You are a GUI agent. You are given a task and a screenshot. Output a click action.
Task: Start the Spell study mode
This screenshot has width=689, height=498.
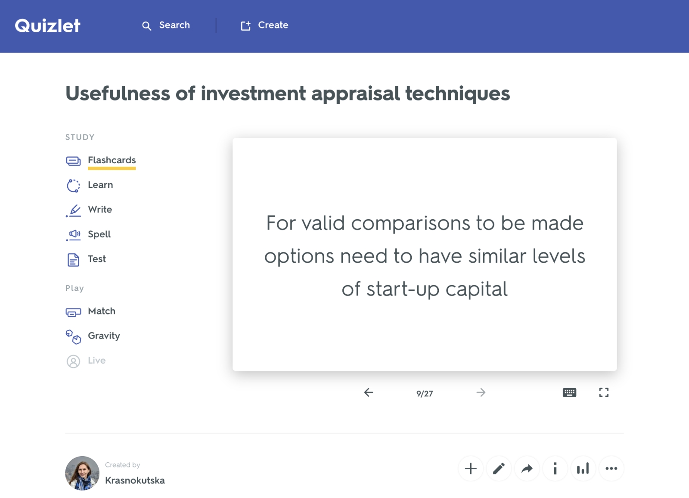click(x=99, y=234)
